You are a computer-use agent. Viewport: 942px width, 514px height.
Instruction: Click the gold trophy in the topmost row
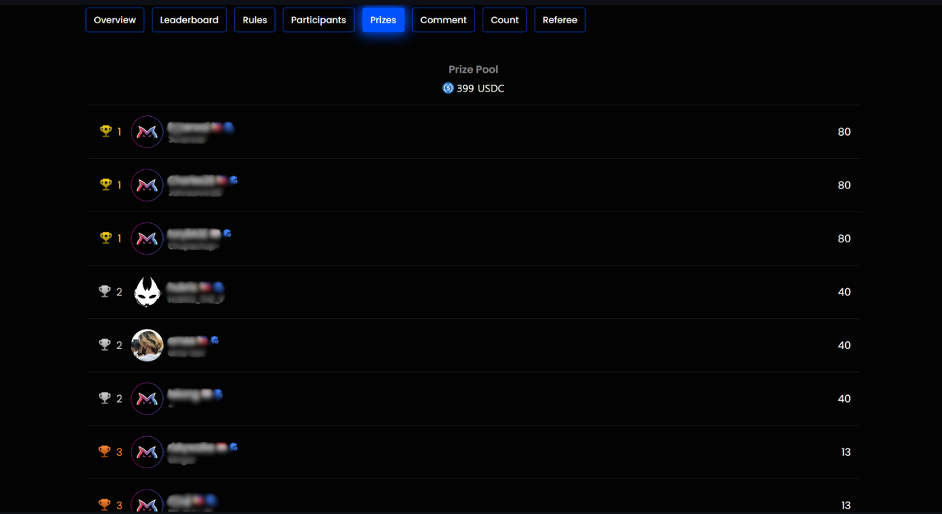106,131
